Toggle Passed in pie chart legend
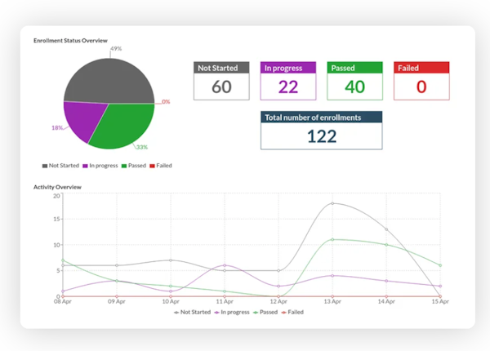The width and height of the screenshot is (490, 351). (135, 165)
